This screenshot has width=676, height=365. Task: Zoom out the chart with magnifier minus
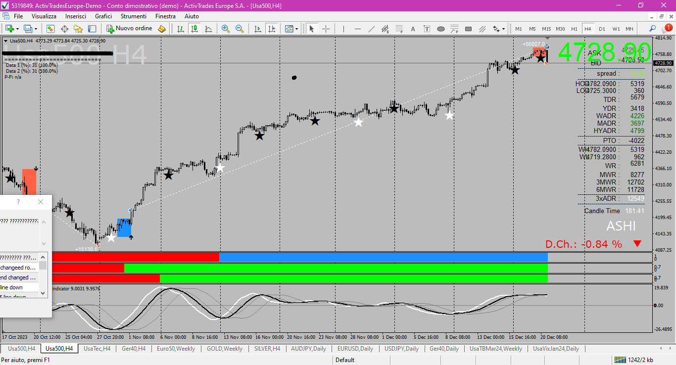coord(240,29)
